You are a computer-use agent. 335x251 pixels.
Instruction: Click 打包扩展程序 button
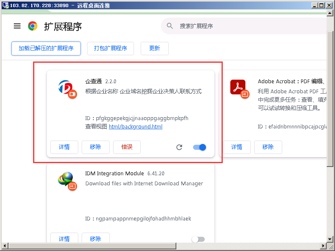click(111, 49)
